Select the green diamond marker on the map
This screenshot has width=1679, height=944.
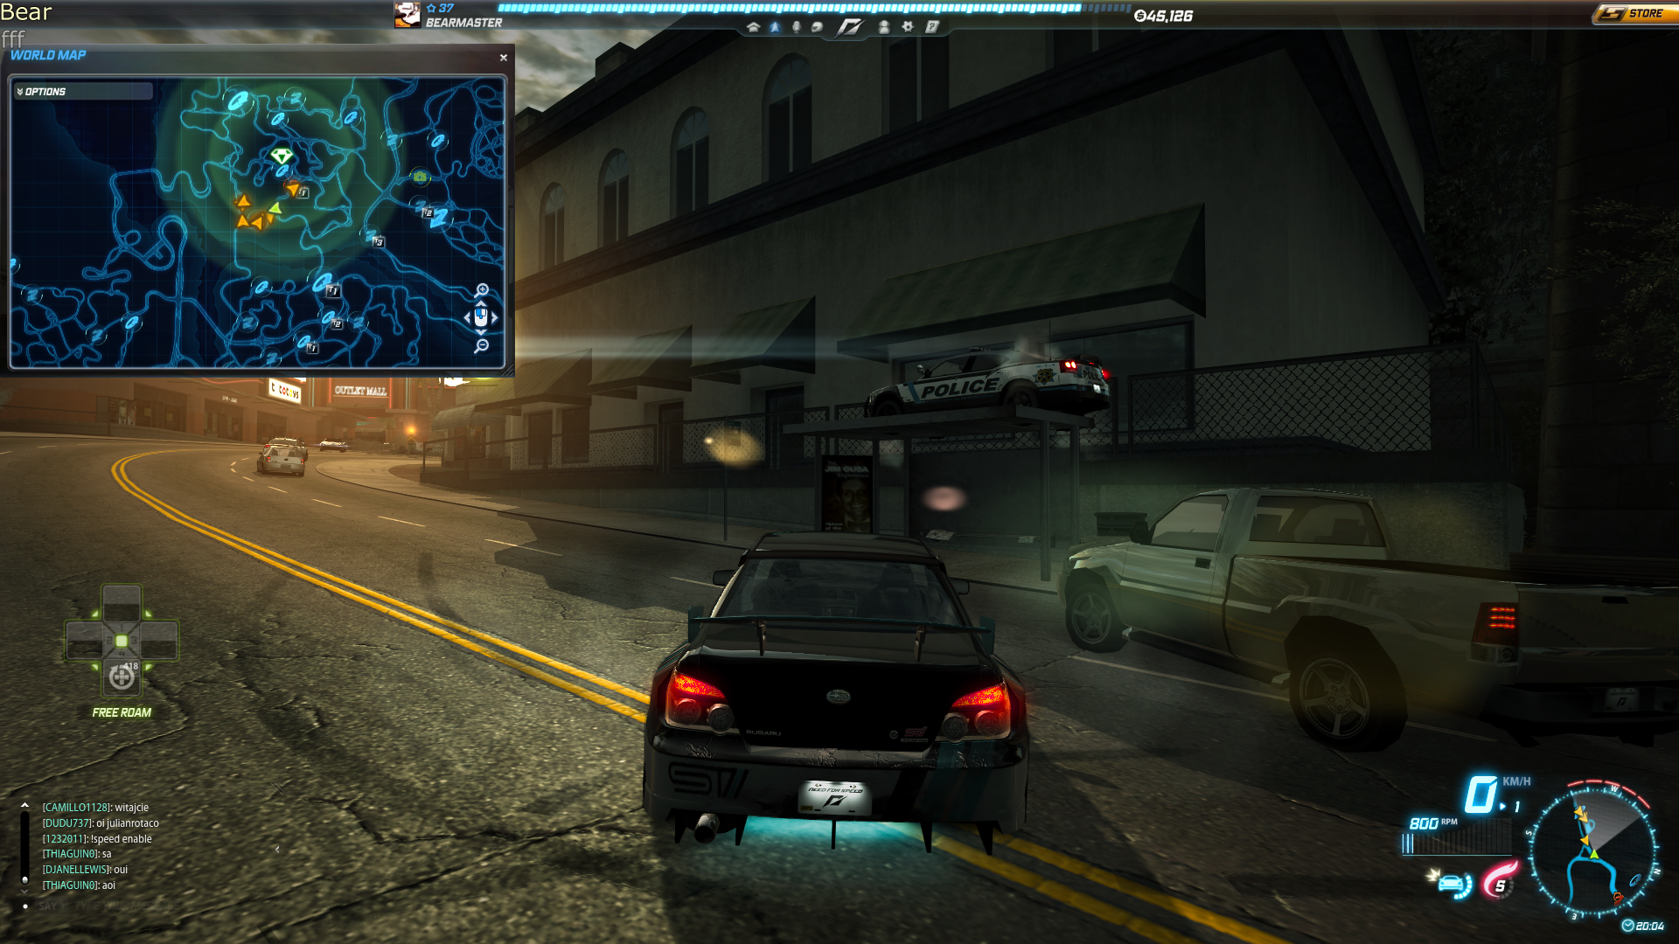pyautogui.click(x=282, y=156)
